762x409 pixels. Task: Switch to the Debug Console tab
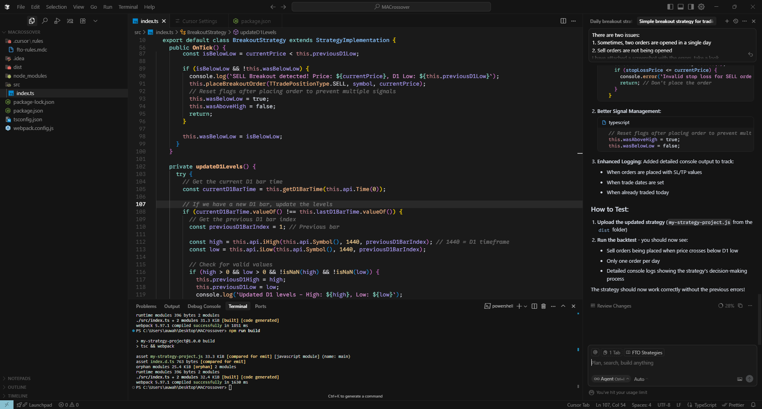click(x=204, y=306)
